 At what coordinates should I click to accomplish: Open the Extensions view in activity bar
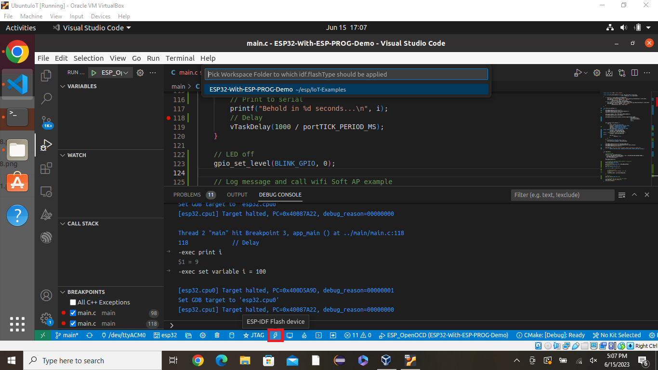(x=46, y=168)
